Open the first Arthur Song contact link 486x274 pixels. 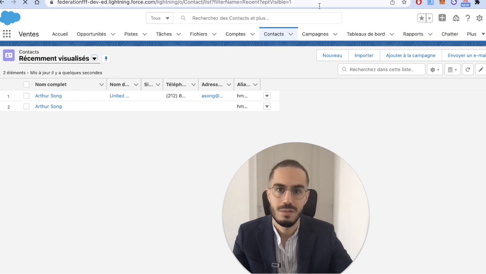(x=48, y=96)
